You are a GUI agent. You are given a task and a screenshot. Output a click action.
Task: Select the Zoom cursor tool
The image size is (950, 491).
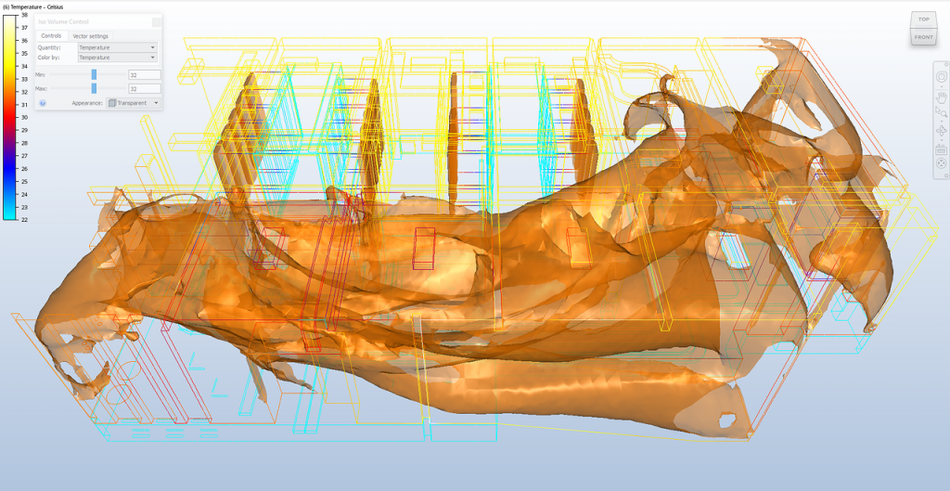(942, 112)
